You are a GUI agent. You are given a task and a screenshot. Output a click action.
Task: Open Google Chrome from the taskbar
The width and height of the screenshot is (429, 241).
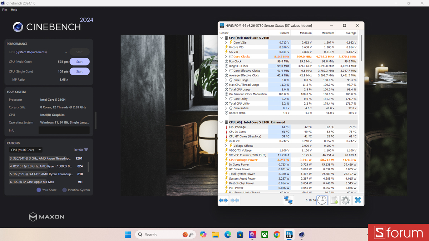coord(276,235)
